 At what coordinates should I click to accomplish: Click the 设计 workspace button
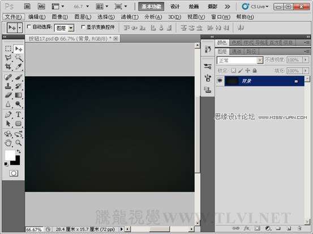175,7
